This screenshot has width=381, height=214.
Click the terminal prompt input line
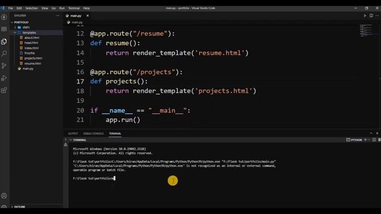94,178
